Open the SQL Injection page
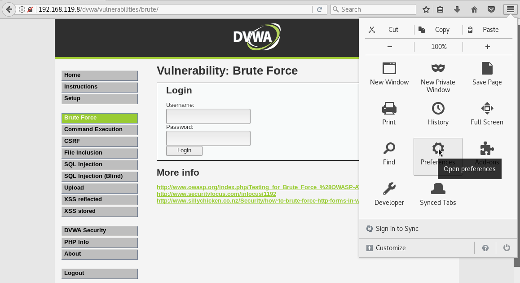520x283 pixels. pos(100,164)
